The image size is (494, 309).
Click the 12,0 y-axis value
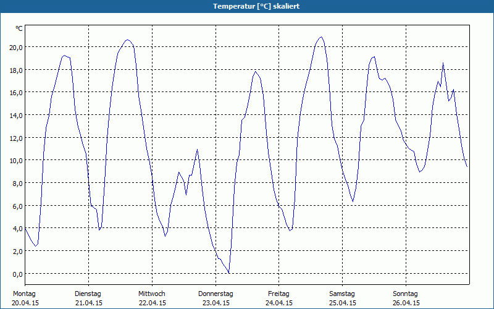[17, 138]
